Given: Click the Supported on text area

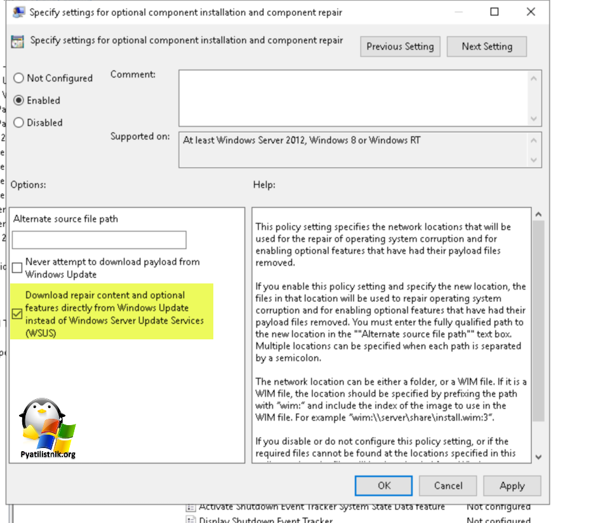Looking at the screenshot, I should click(x=354, y=150).
